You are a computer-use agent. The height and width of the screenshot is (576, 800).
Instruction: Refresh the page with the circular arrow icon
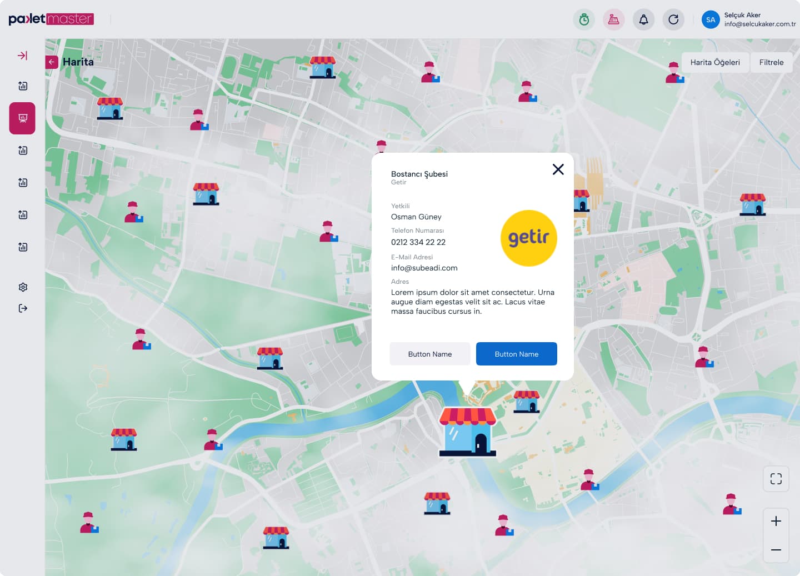click(x=673, y=19)
